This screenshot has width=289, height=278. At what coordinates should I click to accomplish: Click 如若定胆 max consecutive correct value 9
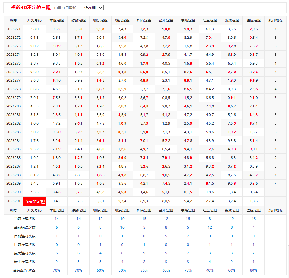(144, 253)
